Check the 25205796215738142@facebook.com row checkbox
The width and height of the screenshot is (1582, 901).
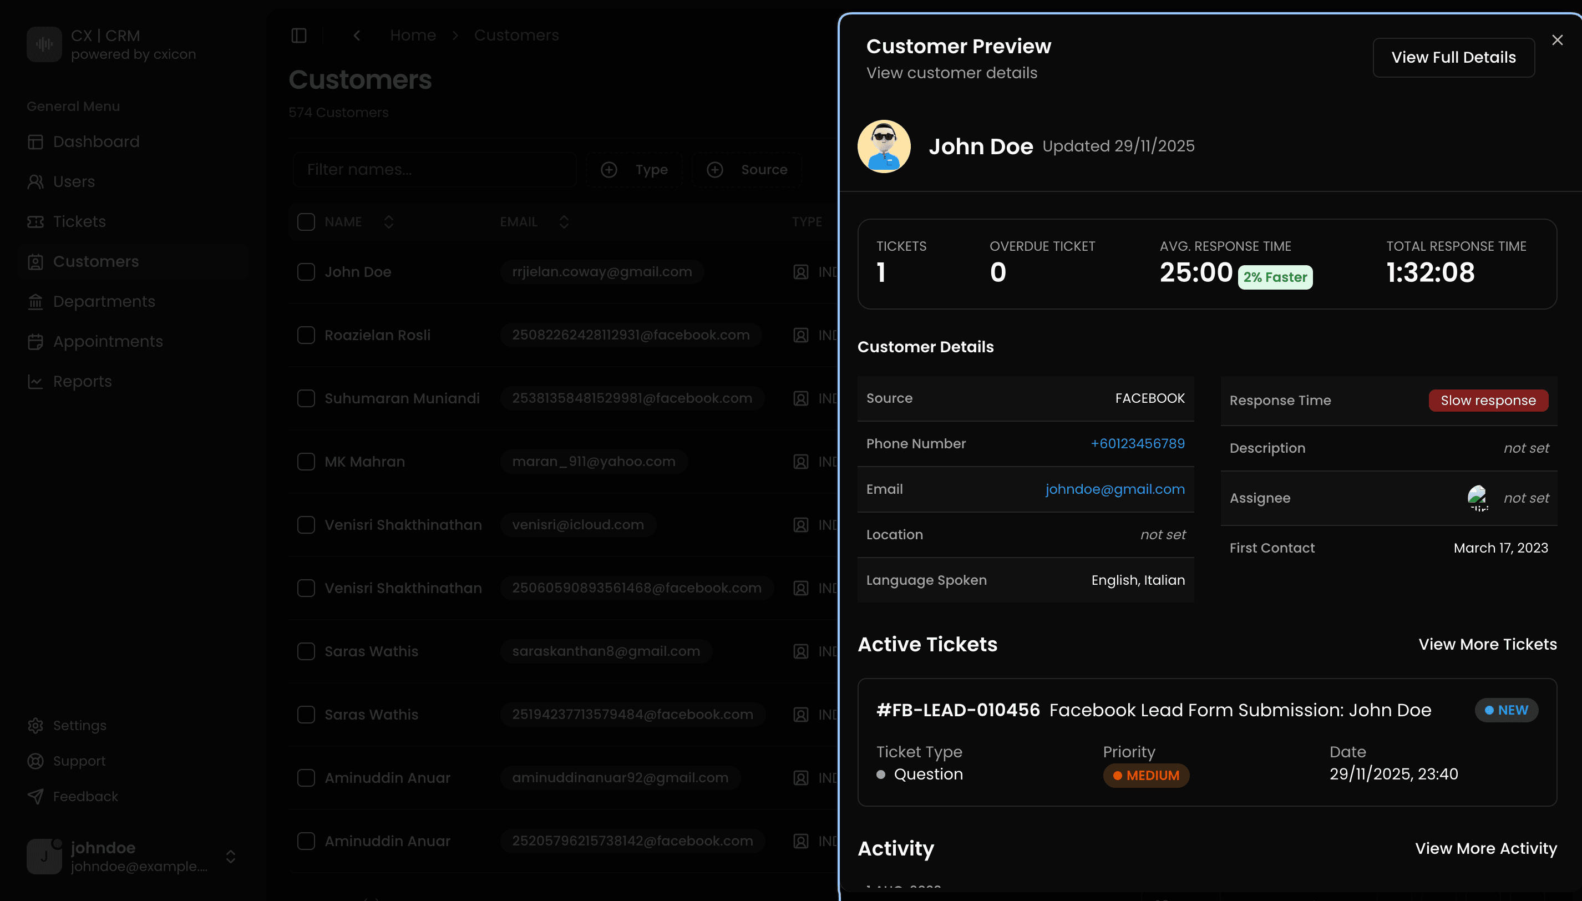[306, 841]
